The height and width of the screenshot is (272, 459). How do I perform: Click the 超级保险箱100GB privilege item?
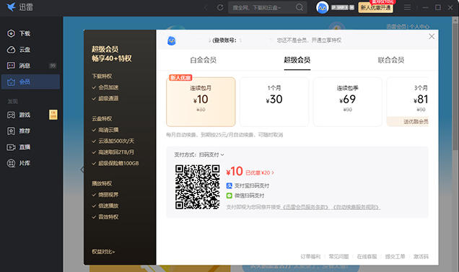point(118,163)
